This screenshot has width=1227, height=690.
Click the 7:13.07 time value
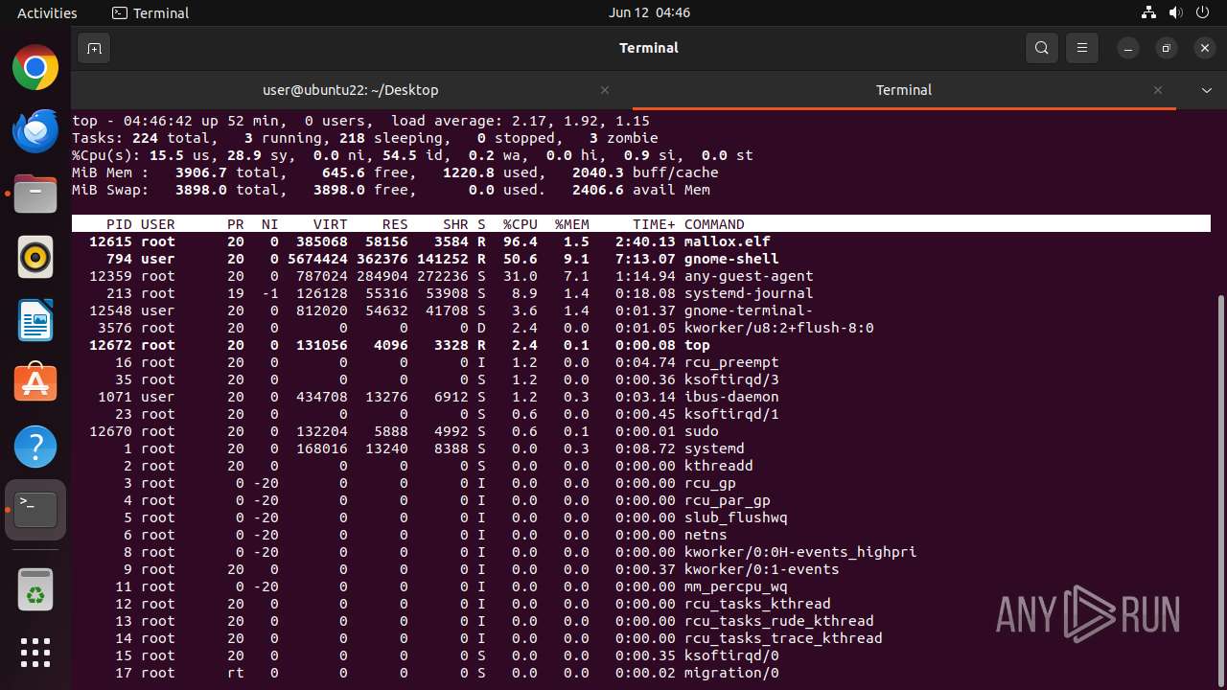645,259
